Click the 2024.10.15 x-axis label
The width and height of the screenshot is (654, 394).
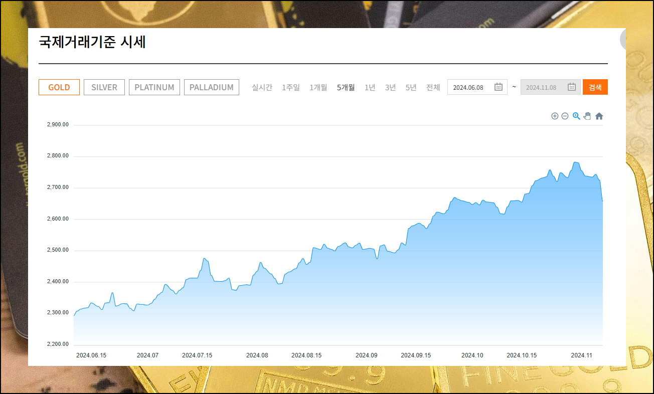click(x=522, y=355)
